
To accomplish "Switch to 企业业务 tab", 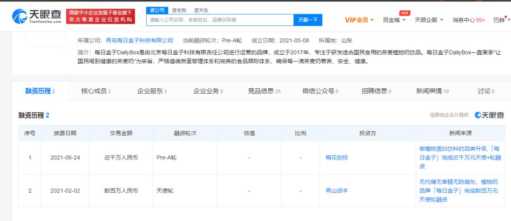I will pos(208,91).
